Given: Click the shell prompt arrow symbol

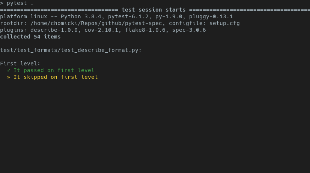Looking at the screenshot, I should click(x=2, y=3).
